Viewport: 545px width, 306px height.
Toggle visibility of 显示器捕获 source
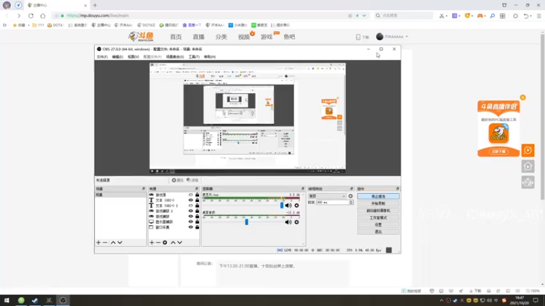tap(191, 222)
